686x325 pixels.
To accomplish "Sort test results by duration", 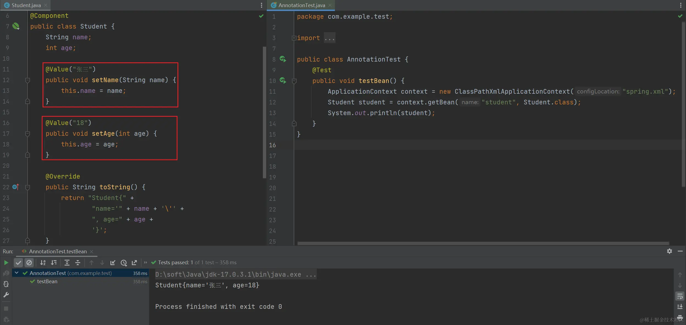I will 54,263.
